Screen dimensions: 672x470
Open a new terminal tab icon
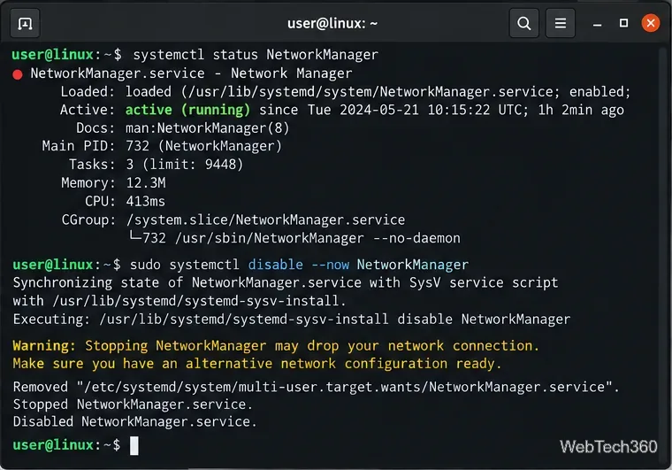tap(25, 24)
